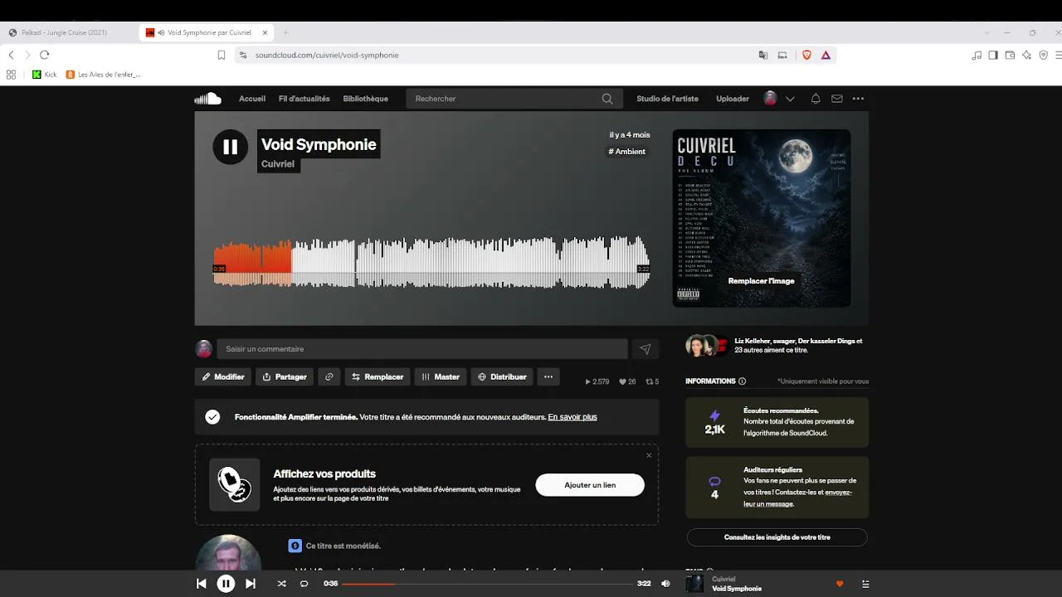
Task: Focus the Rechercher search field
Action: pos(514,99)
